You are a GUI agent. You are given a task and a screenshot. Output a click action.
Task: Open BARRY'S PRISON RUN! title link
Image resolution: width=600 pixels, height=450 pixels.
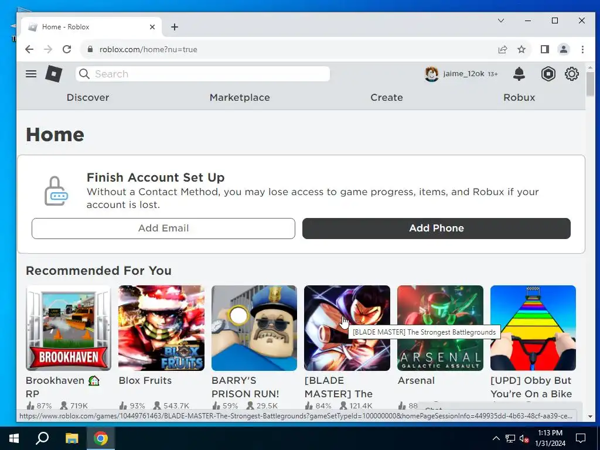(x=246, y=387)
